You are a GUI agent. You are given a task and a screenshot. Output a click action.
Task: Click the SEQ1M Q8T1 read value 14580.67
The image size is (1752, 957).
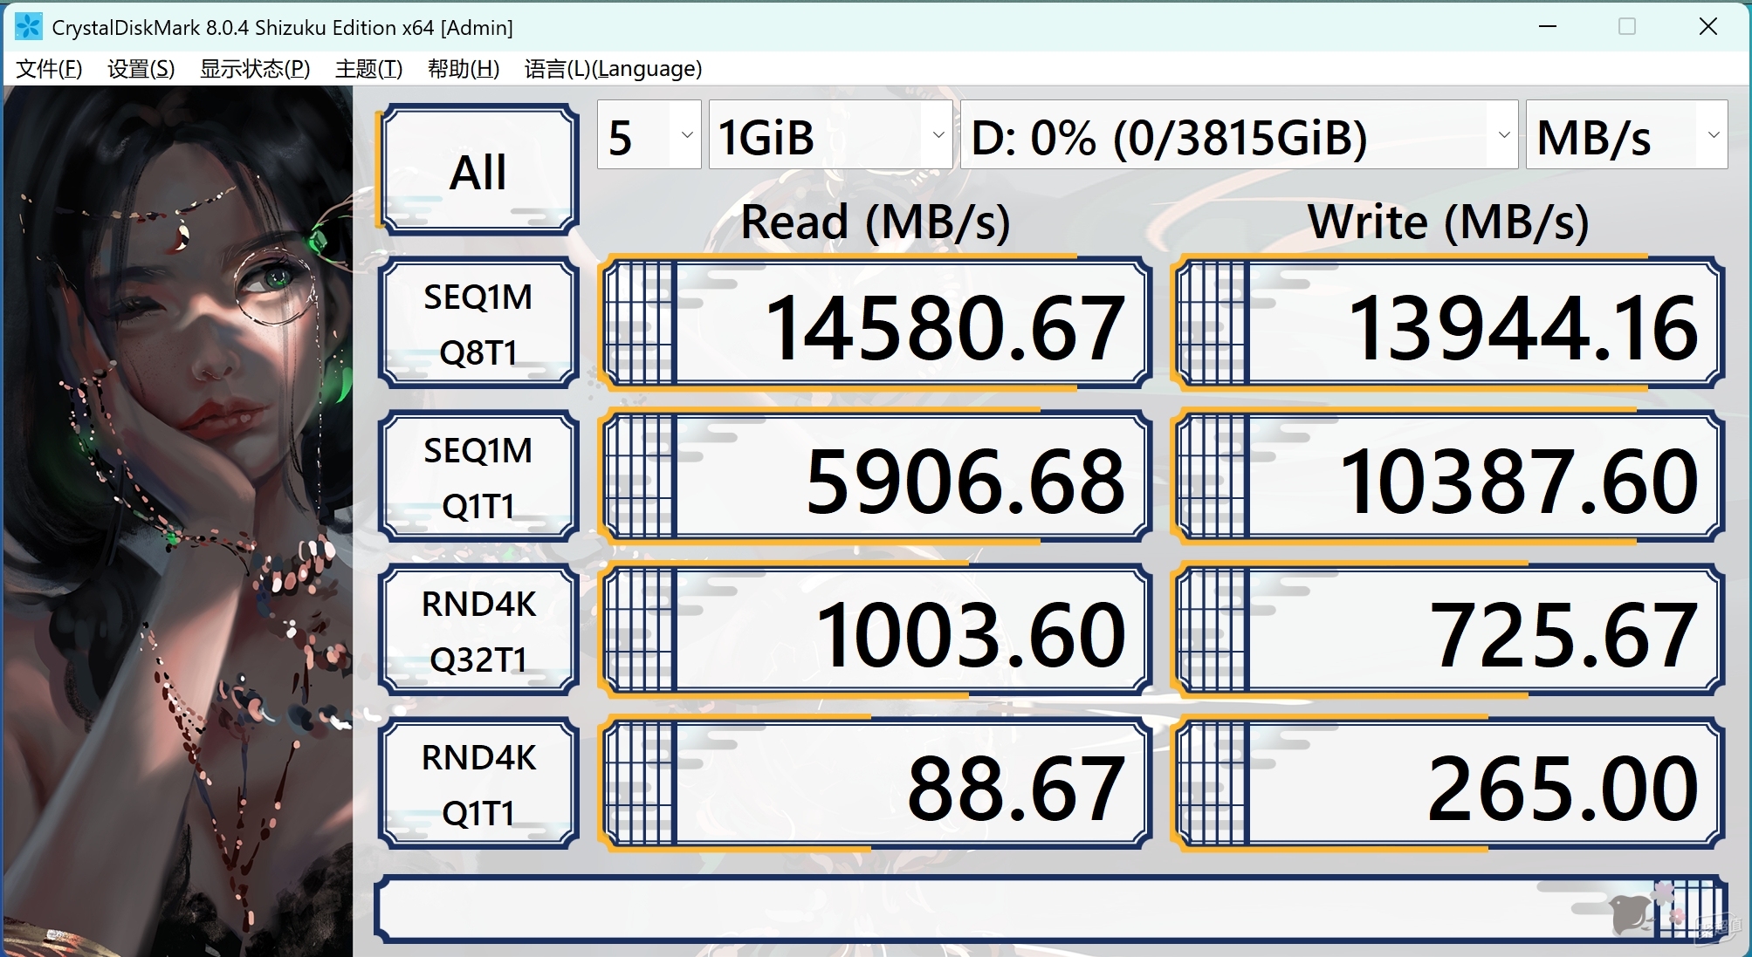(876, 324)
